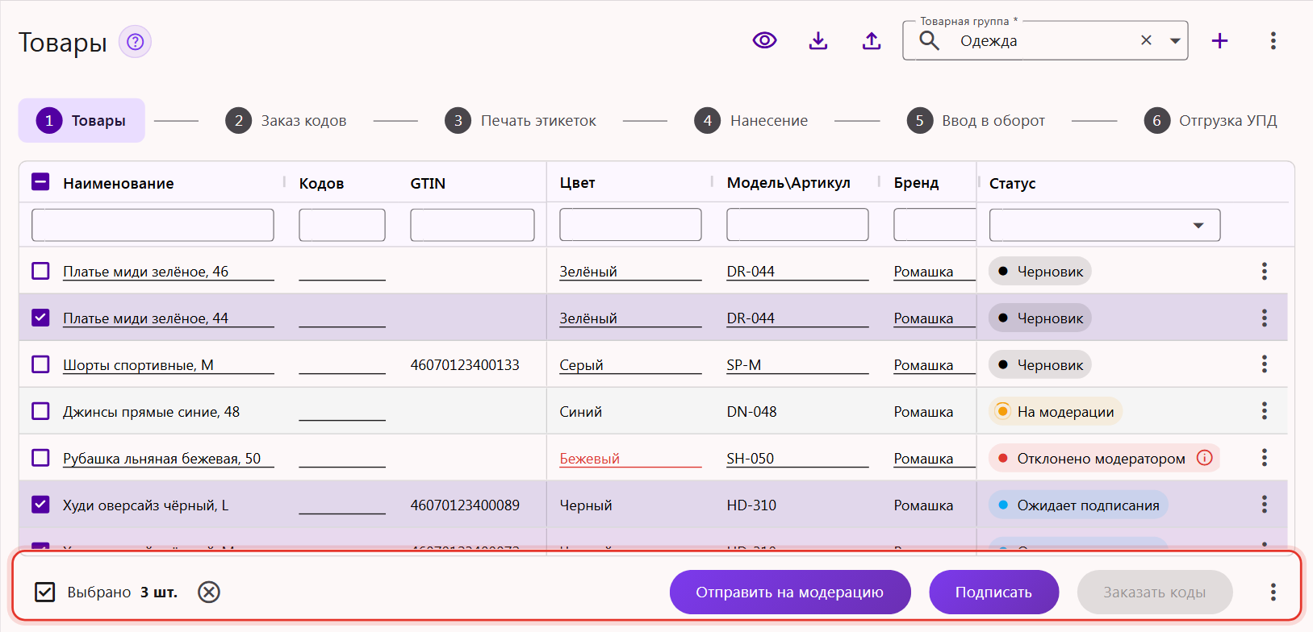
Task: Check the Платье миди зелёное, 46 checkbox
Action: point(40,271)
